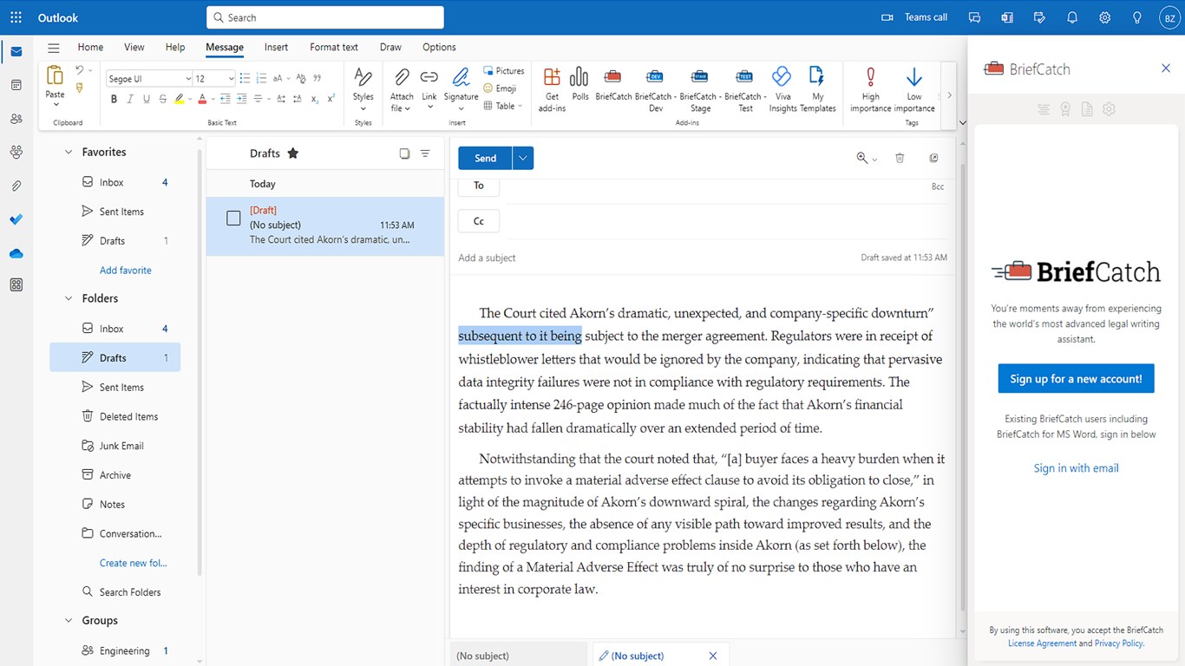Start a Teams call
The height and width of the screenshot is (666, 1185).
point(914,17)
